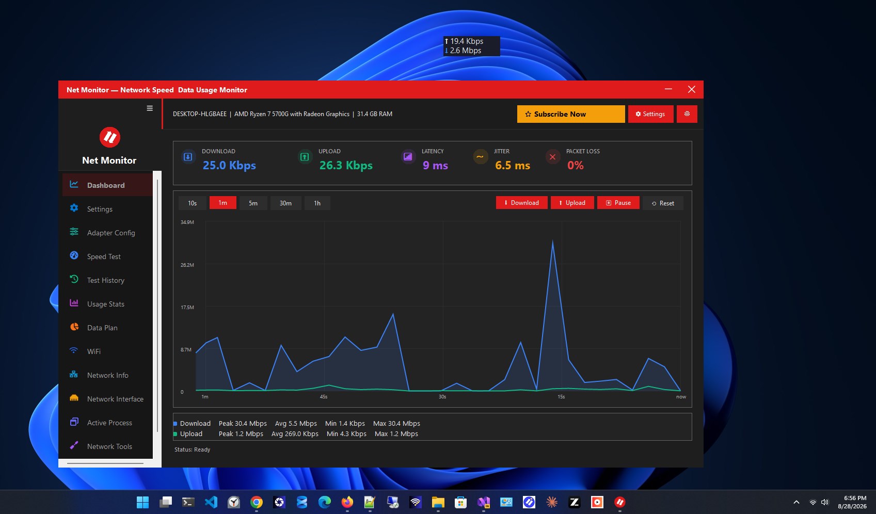Open Settings from the top bar button

pyautogui.click(x=650, y=114)
